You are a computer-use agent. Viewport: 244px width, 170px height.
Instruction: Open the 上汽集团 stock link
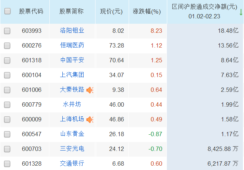tap(72, 75)
